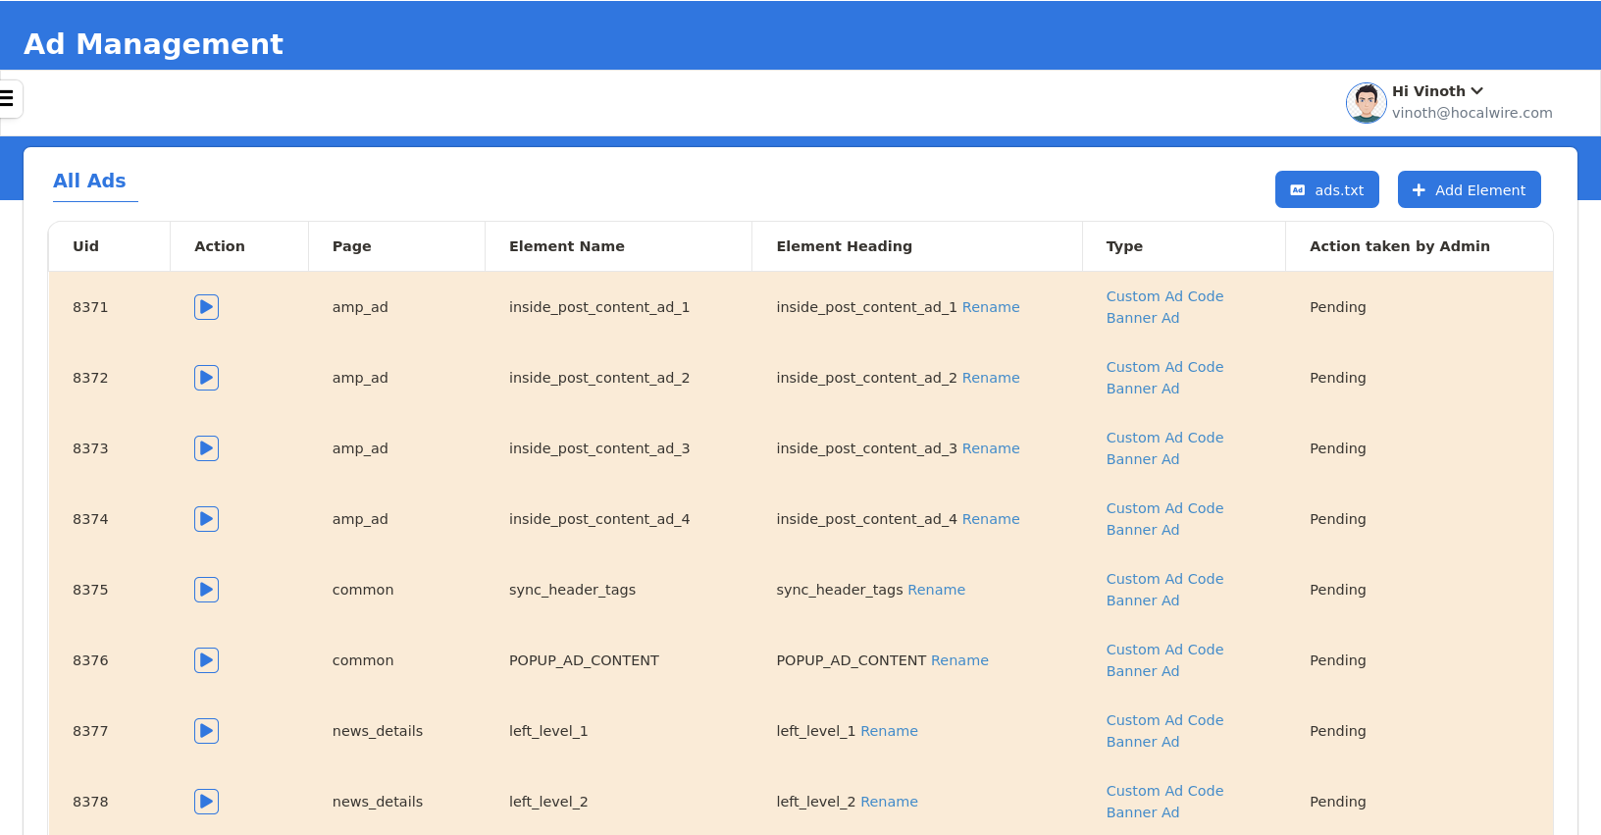This screenshot has width=1601, height=835.
Task: Rename inside_post_content_ad_1 element heading
Action: 990,307
